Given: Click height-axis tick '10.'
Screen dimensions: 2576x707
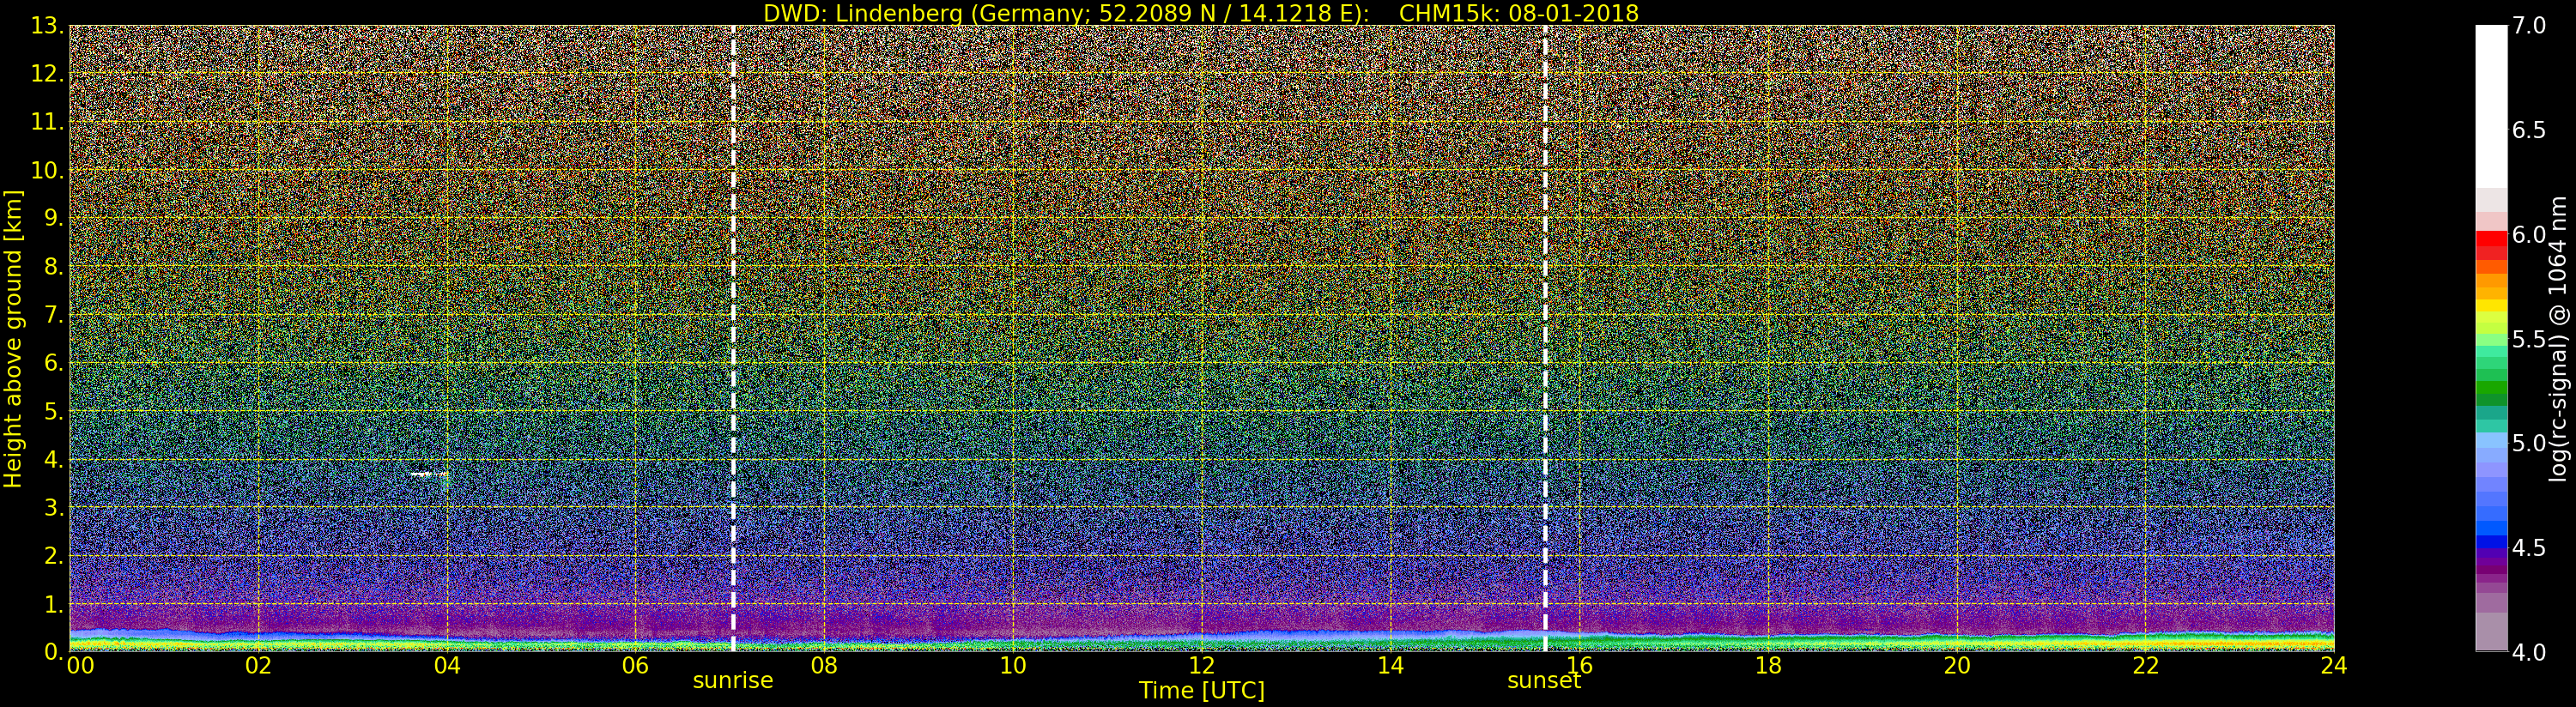Looking at the screenshot, I should click(48, 171).
